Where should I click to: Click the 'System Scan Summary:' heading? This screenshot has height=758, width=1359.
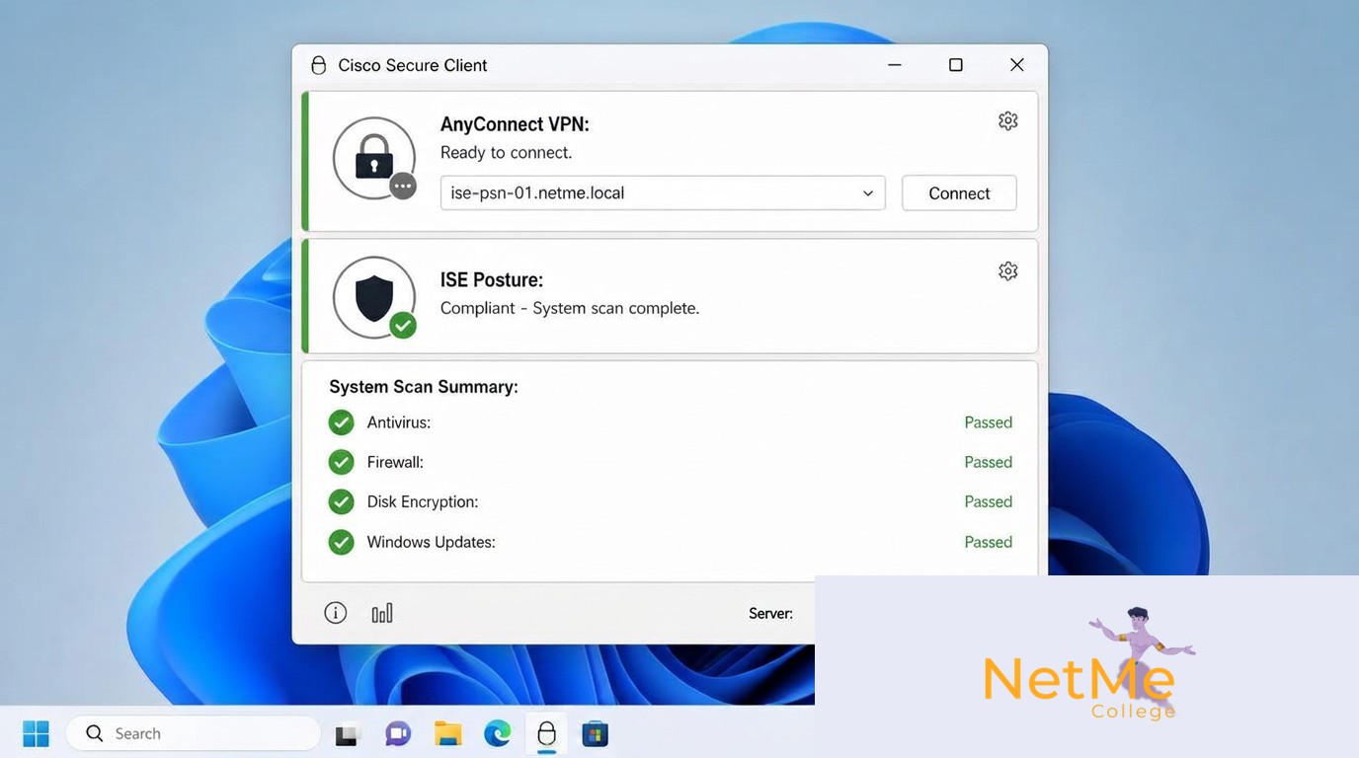(x=424, y=387)
